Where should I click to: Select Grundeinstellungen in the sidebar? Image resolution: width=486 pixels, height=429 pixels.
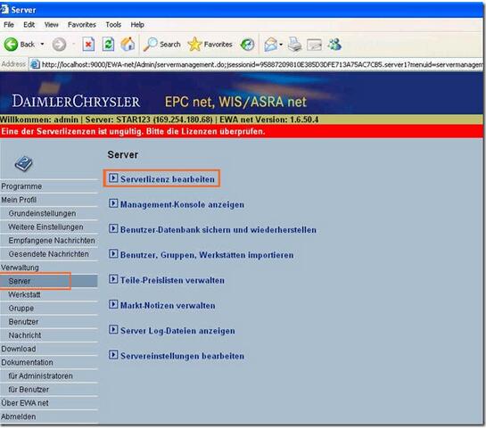(x=42, y=213)
